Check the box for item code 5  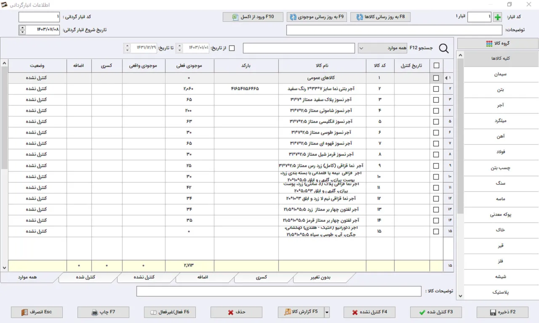436,122
